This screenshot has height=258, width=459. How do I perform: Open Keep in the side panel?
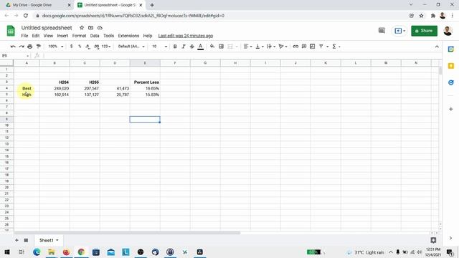click(x=451, y=66)
